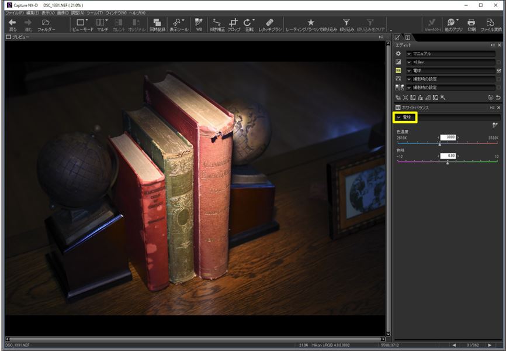
Task: Toggle the Picture Control row checkbox
Action: click(499, 79)
